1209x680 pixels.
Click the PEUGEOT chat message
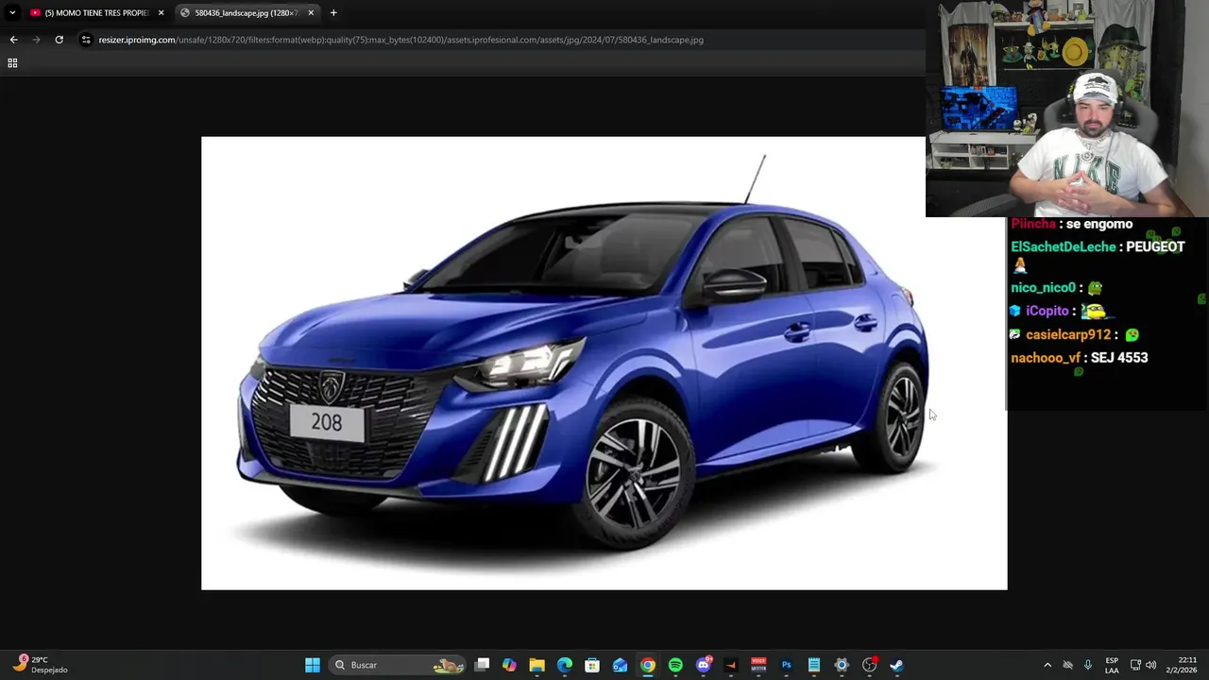1155,246
